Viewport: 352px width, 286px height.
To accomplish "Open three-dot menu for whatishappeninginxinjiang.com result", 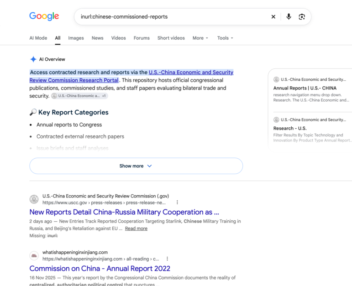I will pos(167,259).
